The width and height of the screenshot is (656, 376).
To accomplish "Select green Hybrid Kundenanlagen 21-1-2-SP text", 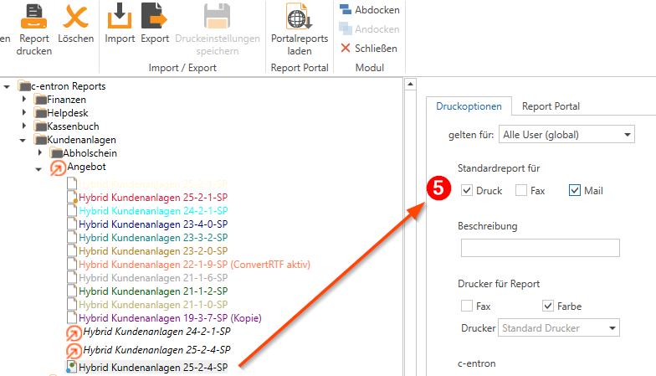I will (x=153, y=291).
